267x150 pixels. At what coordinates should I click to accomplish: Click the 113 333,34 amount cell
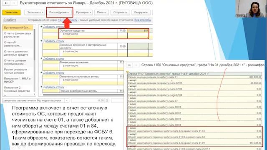point(255,143)
